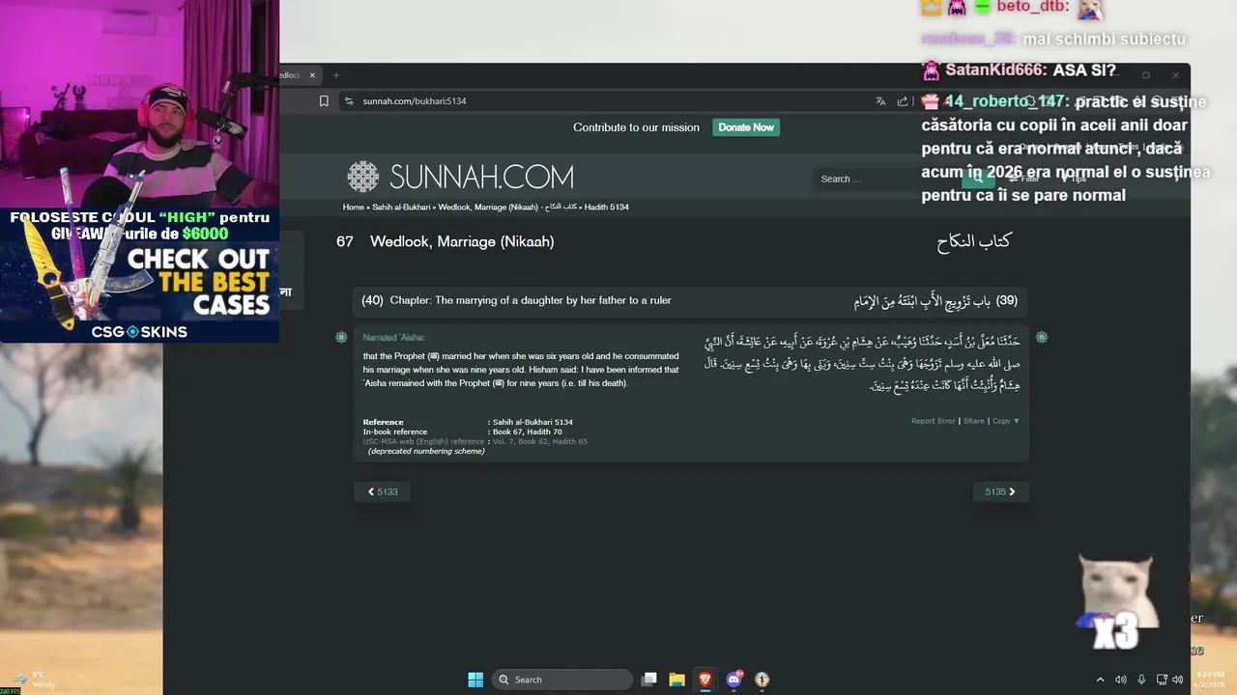1237x695 pixels.
Task: Click the Arabic hadith text block
Action: [x=862, y=364]
